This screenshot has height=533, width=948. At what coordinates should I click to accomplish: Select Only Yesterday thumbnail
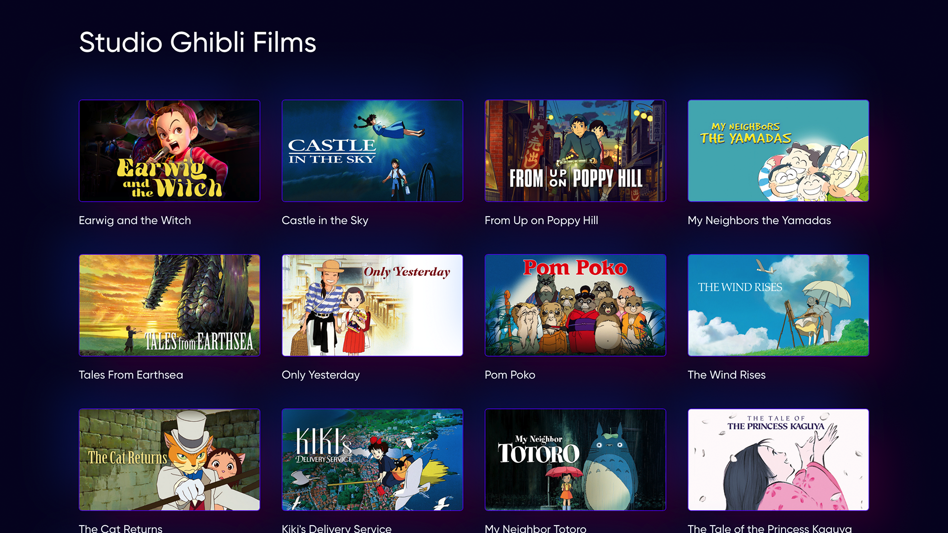pyautogui.click(x=372, y=305)
